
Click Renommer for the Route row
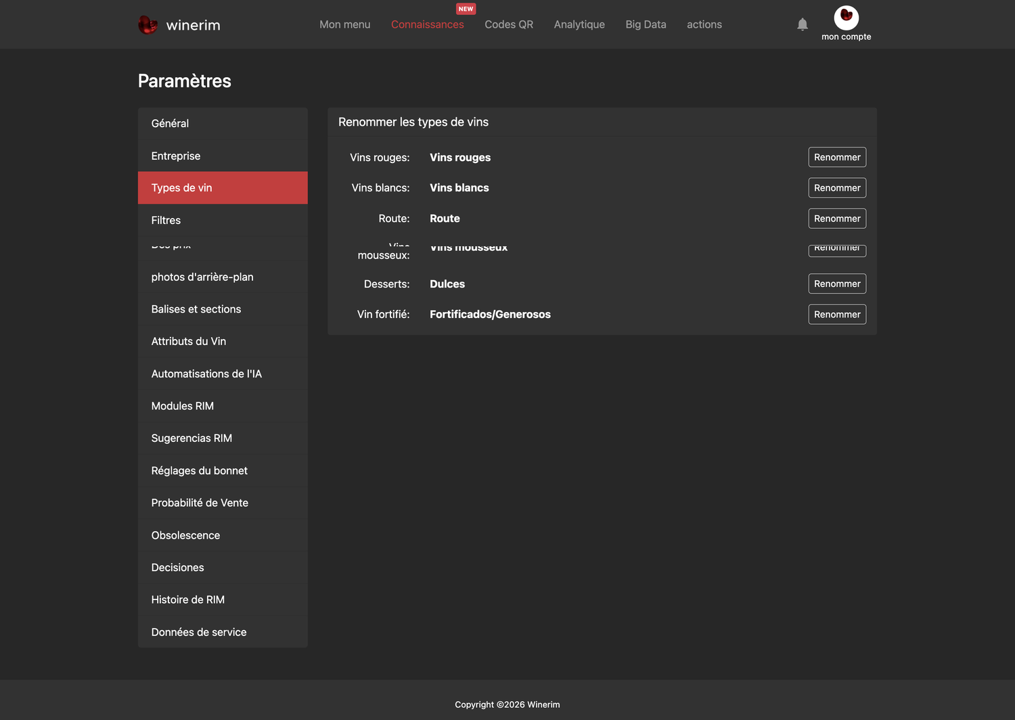point(837,219)
